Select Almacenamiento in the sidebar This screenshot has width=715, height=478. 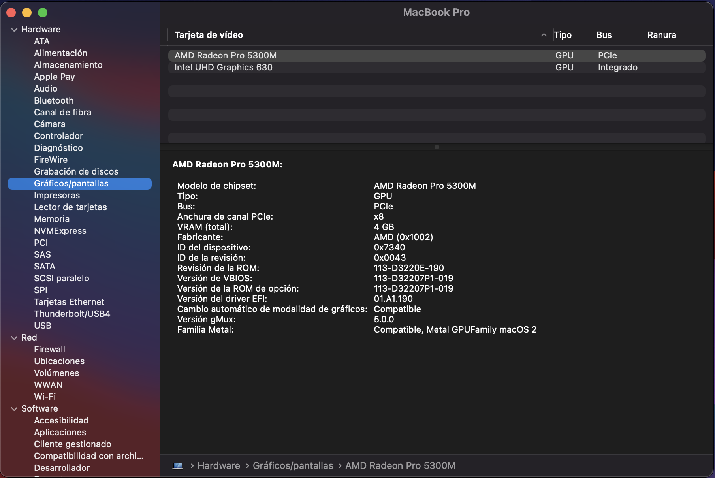coord(68,65)
